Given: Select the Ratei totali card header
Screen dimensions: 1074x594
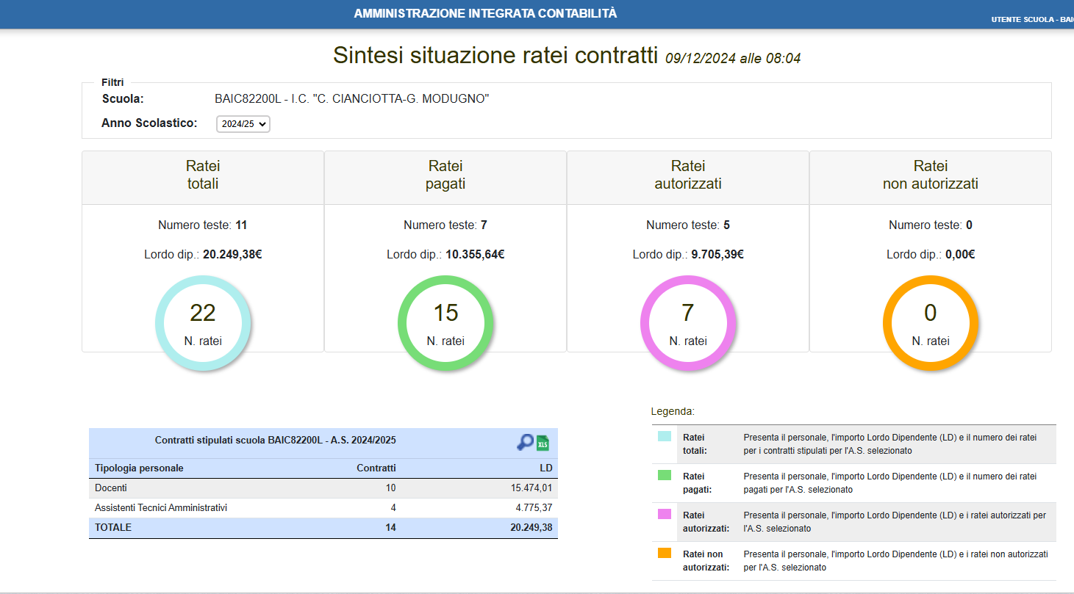Looking at the screenshot, I should pyautogui.click(x=203, y=175).
